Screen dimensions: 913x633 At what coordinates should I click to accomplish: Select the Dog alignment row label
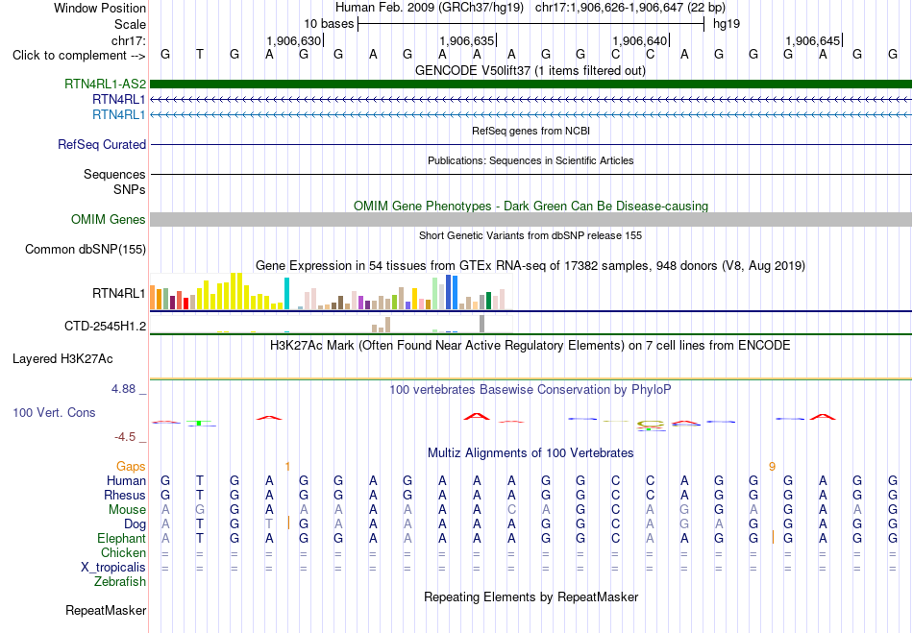coord(136,524)
